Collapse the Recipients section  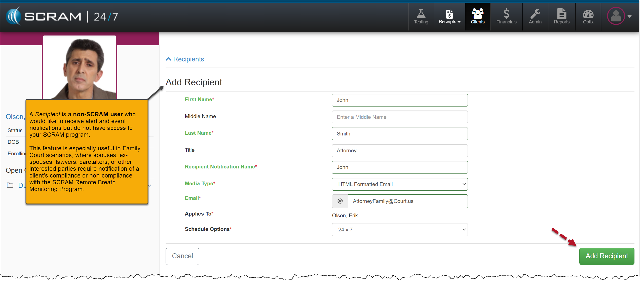tap(185, 59)
